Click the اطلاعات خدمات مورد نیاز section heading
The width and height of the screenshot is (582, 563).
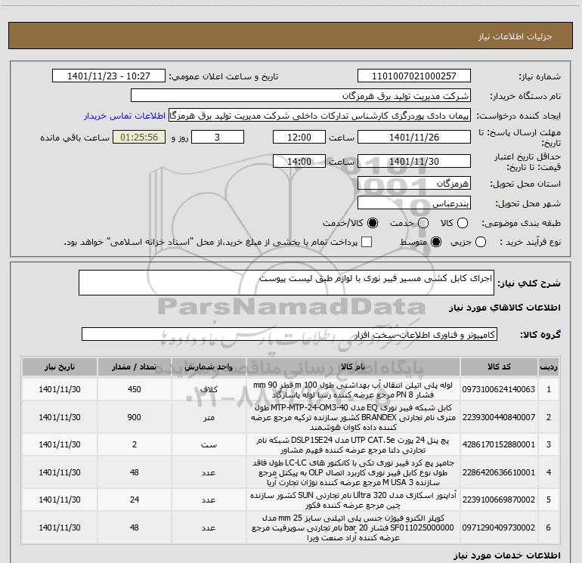click(x=506, y=555)
